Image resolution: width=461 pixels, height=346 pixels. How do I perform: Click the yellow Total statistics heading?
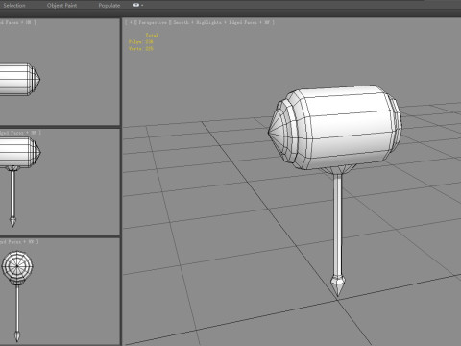(x=152, y=36)
